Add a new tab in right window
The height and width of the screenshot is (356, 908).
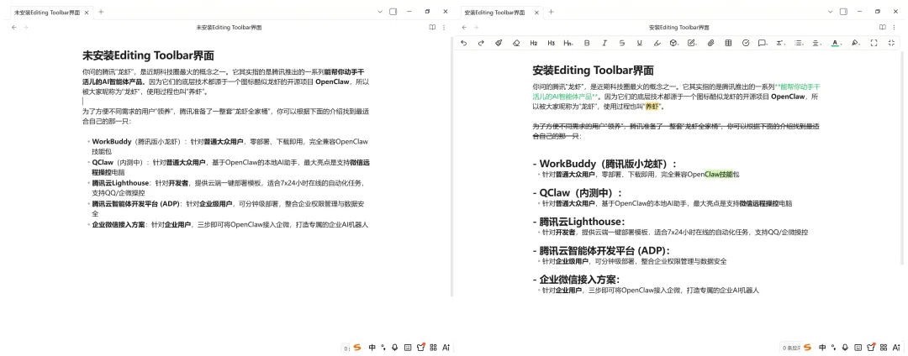(551, 12)
